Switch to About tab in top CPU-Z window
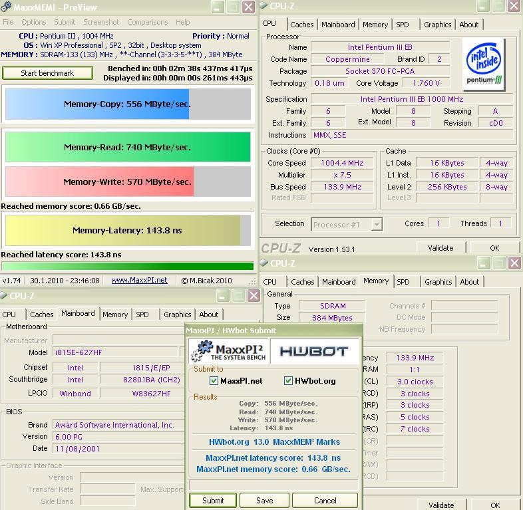 (x=468, y=25)
